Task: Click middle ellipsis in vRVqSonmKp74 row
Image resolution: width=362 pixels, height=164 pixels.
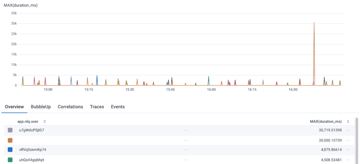Action: click(186, 150)
